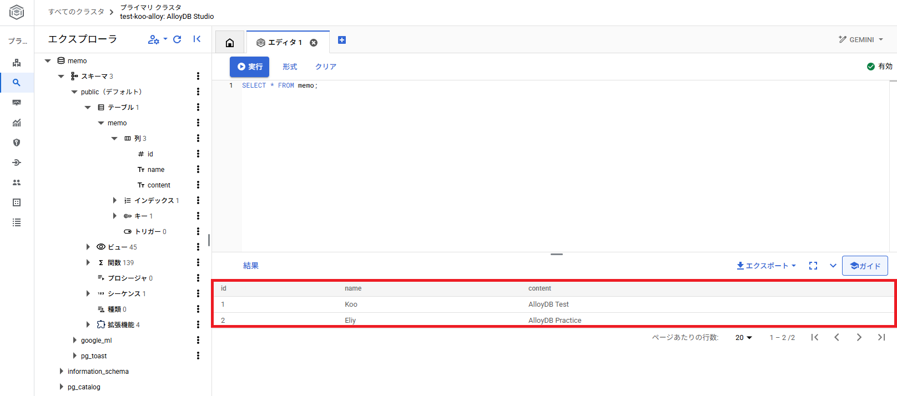Refresh the Explorer tree
897x396 pixels.
click(177, 39)
